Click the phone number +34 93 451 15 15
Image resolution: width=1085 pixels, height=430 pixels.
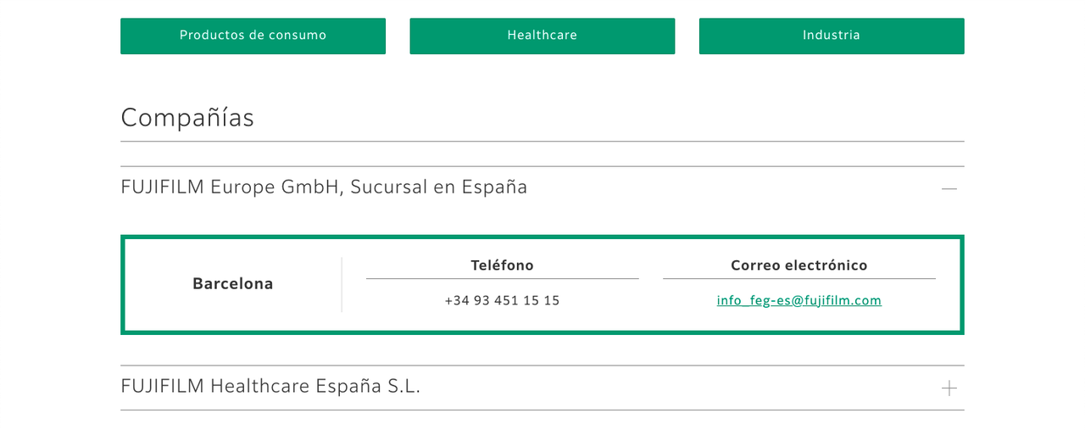503,300
